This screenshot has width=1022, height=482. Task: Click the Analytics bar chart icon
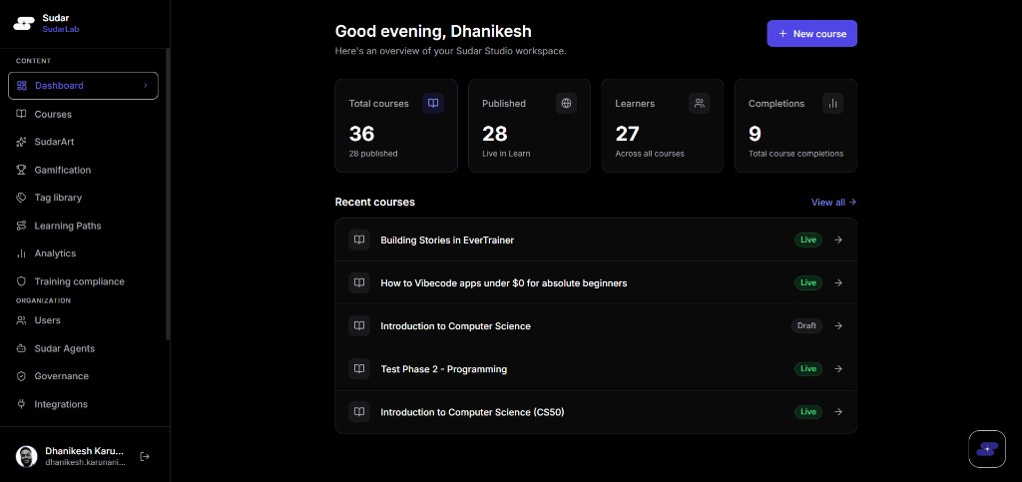point(22,253)
